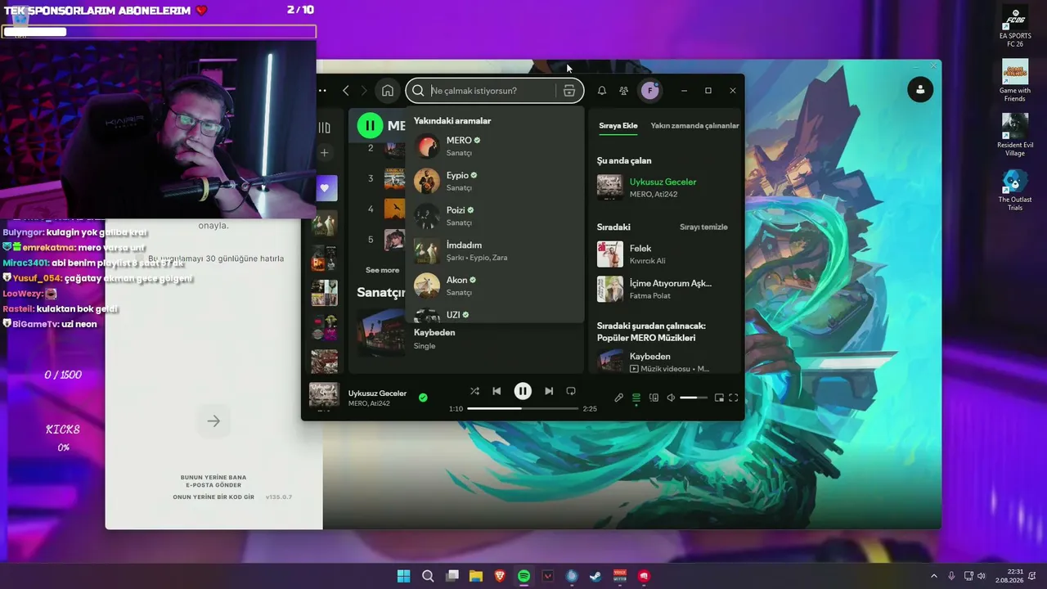This screenshot has height=589, width=1047.
Task: Open the profile avatar menu labeled F
Action: pos(650,91)
